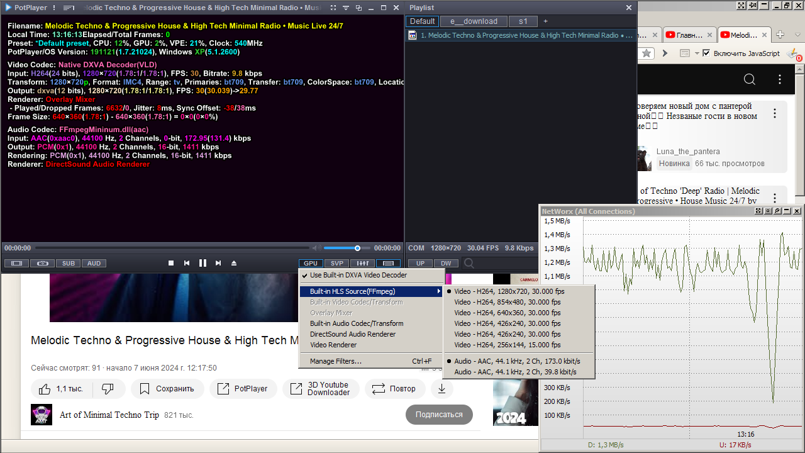Screen dimensions: 805x453
Task: Click the film strip capture button
Action: click(x=16, y=264)
